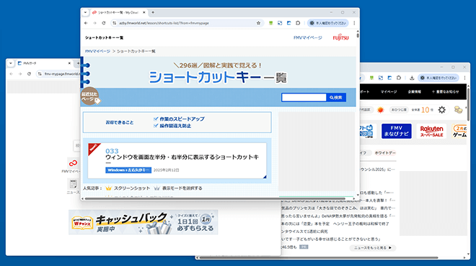This screenshot has width=476, height=266.
Task: Click horizontal scrollbar in right window
Action: coord(318,258)
